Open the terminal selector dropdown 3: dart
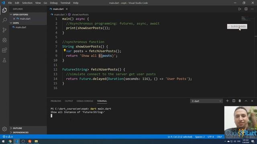Screen dimensions: 257x144 click(206, 101)
